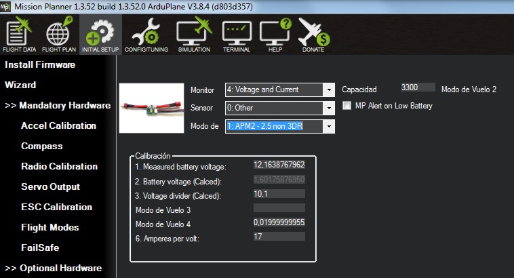This screenshot has width=514, height=278.
Task: Go to Accel Calibration page
Action: tap(58, 125)
